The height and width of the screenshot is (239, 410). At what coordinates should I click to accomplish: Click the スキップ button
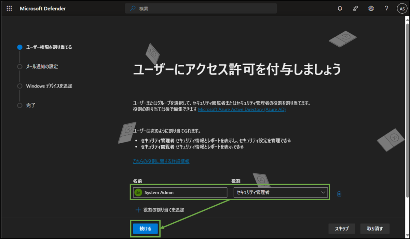click(x=342, y=228)
